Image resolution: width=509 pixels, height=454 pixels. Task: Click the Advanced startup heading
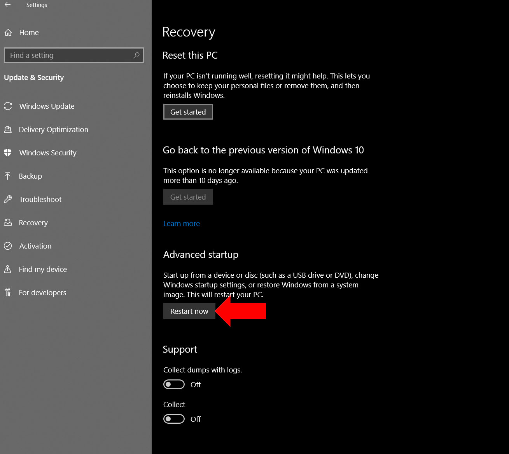tap(201, 254)
